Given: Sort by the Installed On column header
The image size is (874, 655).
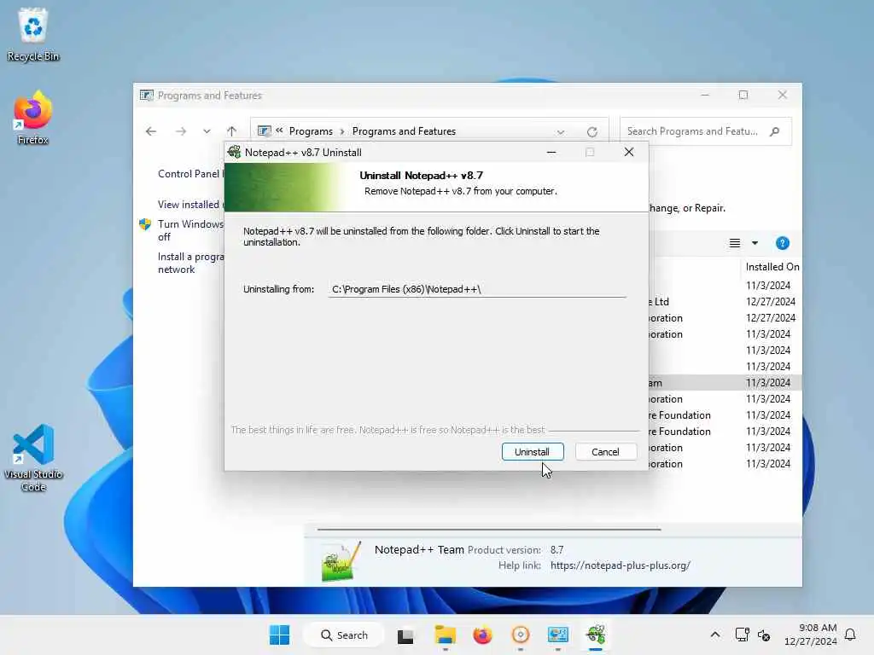Looking at the screenshot, I should [772, 267].
